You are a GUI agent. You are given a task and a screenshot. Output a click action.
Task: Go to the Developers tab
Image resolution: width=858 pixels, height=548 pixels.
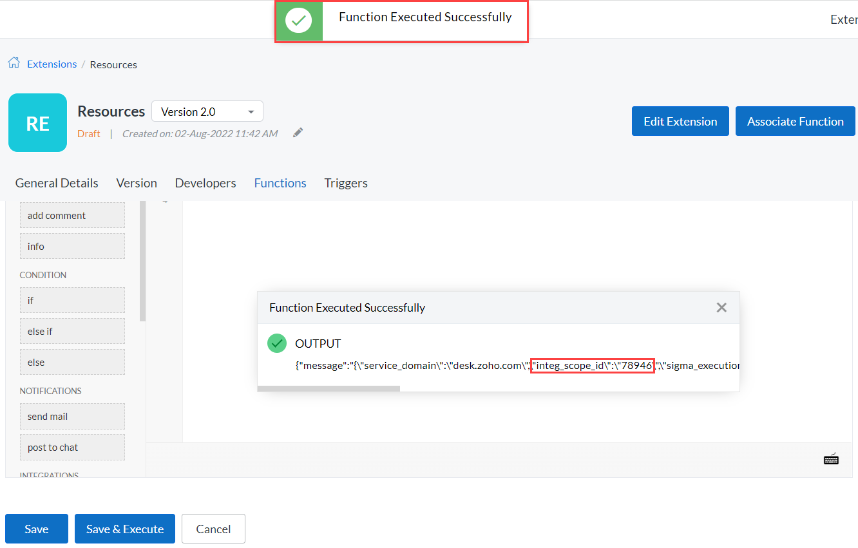(205, 183)
